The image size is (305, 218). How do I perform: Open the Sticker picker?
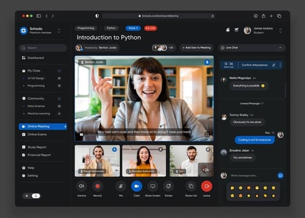169,186
